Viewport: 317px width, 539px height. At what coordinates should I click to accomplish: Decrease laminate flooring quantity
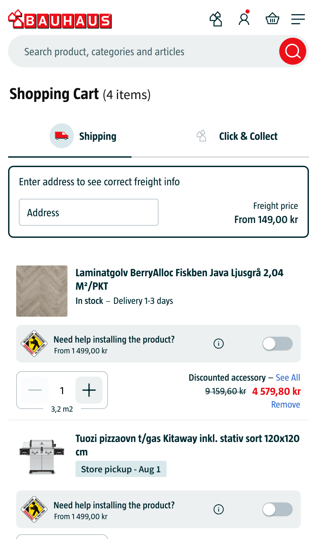35,390
